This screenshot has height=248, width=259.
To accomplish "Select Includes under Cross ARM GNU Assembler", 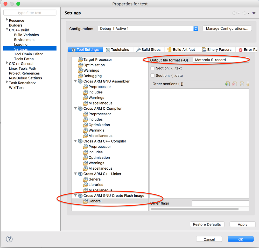I will (95, 92).
